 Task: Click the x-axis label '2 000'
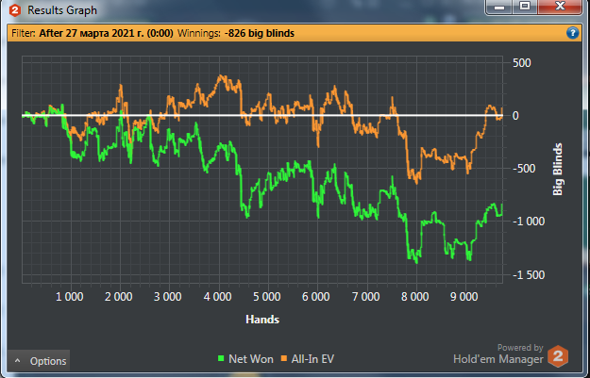pos(119,297)
